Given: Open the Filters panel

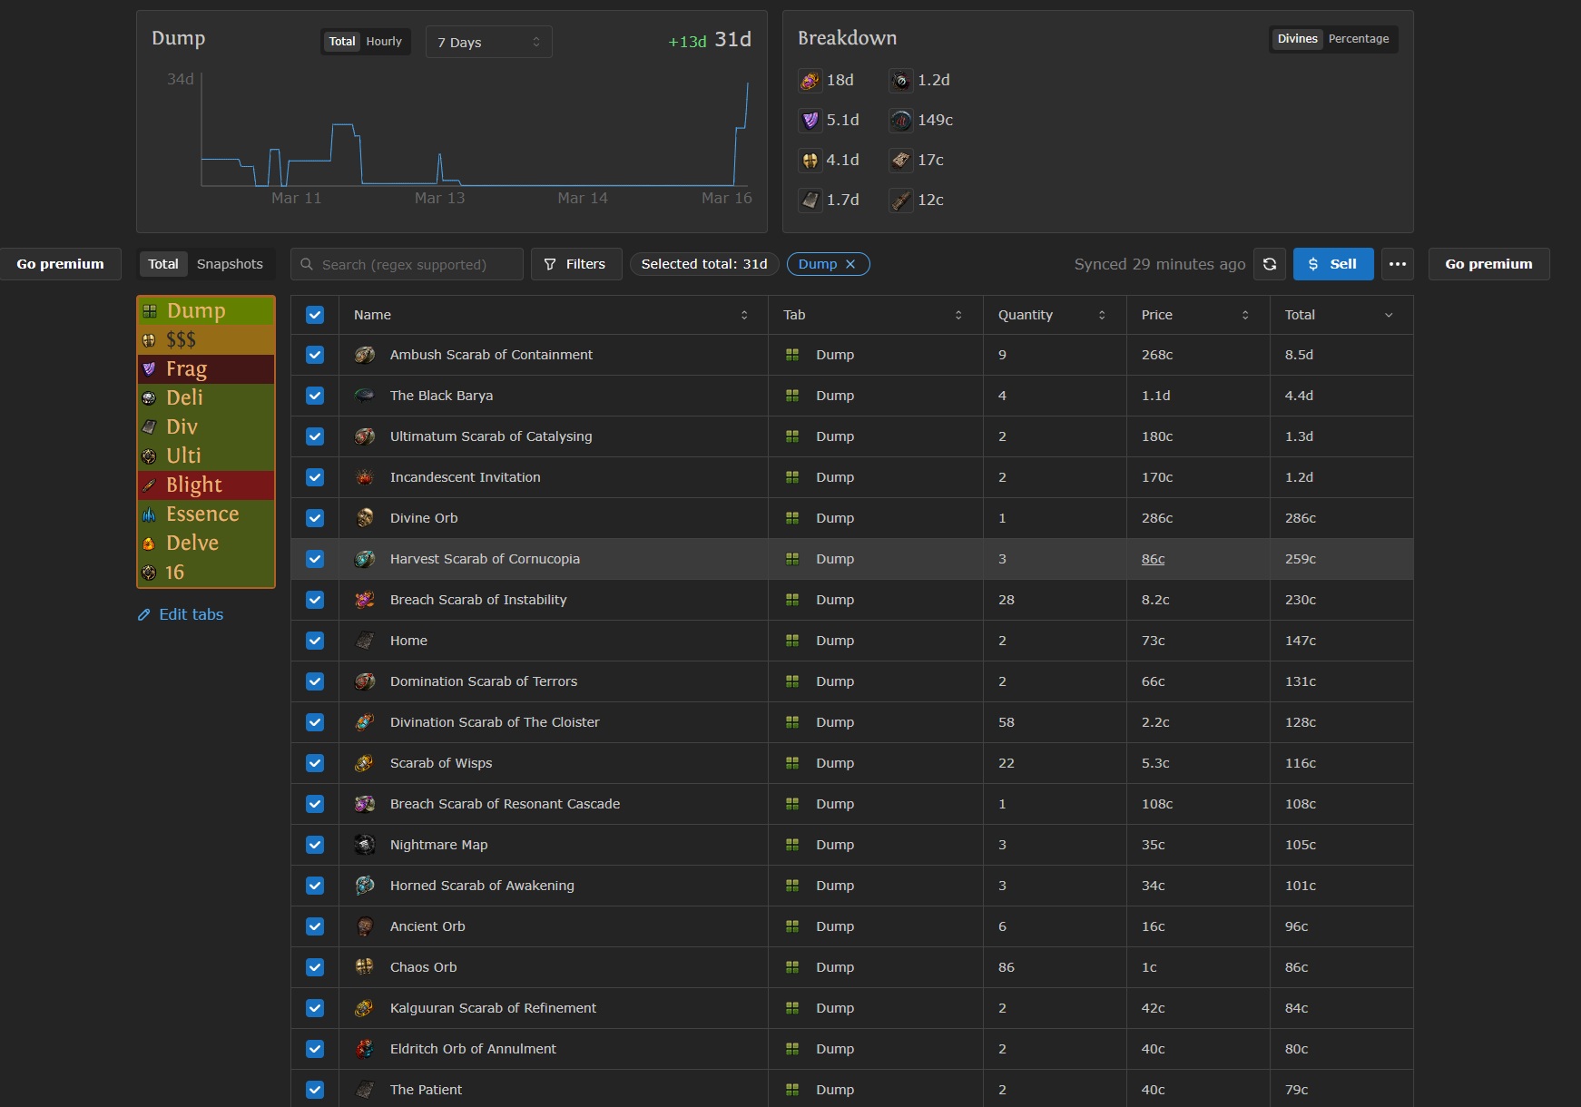Looking at the screenshot, I should click(575, 264).
